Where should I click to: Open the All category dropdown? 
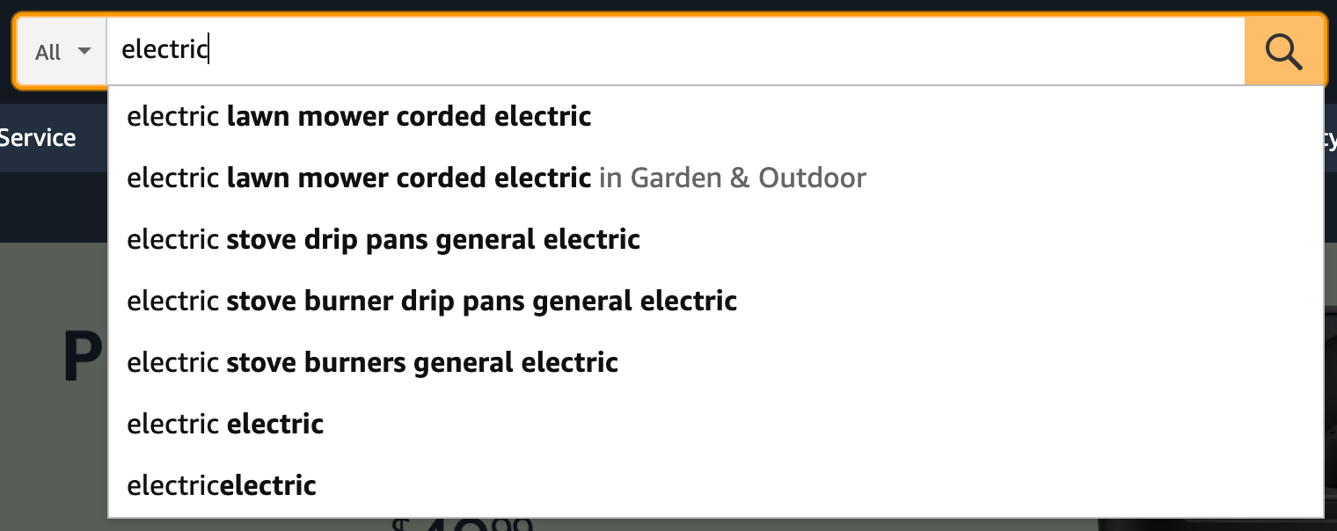[x=62, y=51]
